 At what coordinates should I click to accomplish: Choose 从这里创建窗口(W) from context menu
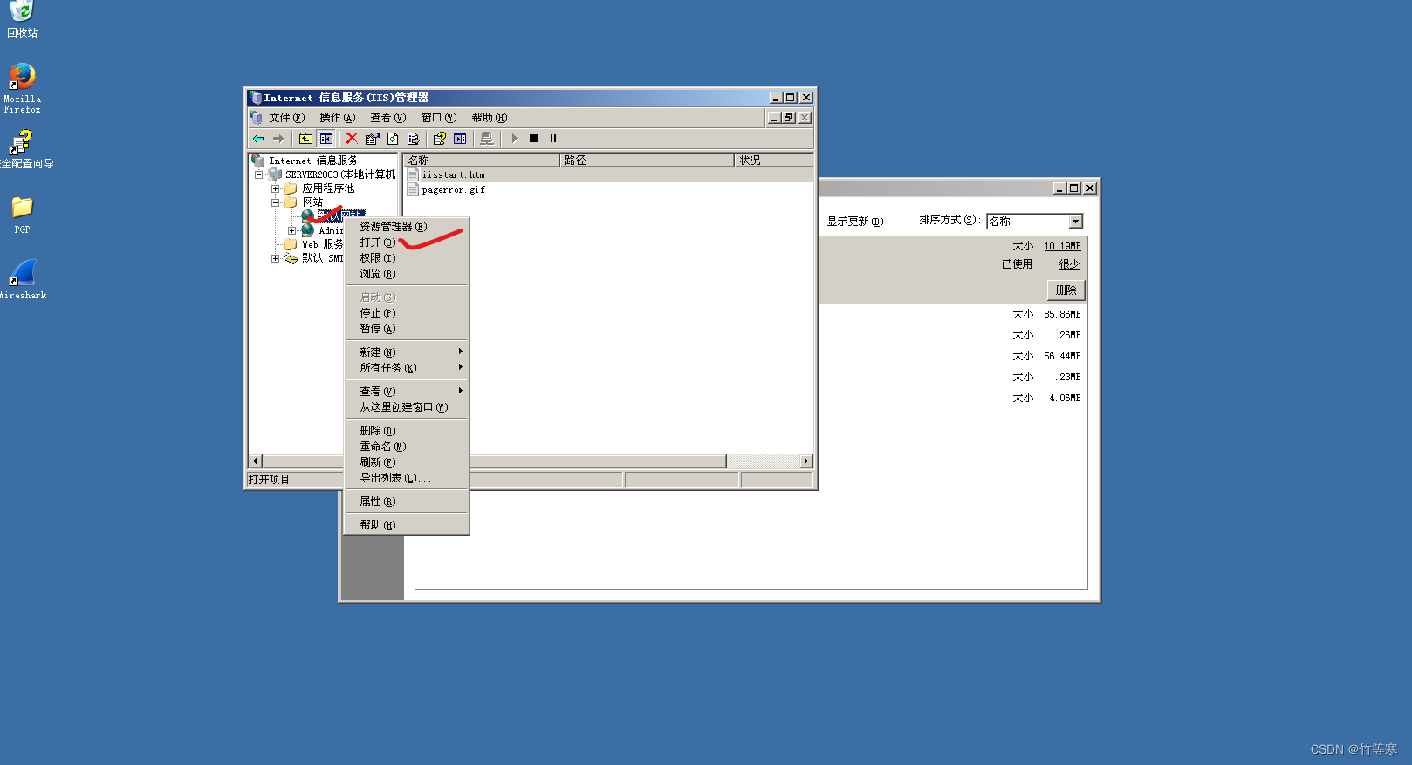(x=407, y=407)
